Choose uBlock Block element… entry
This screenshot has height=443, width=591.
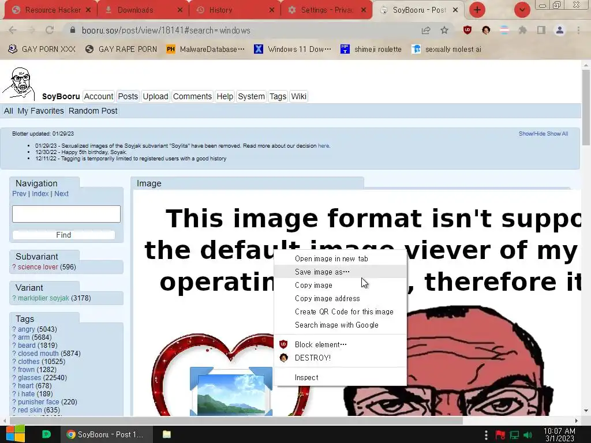click(341, 345)
